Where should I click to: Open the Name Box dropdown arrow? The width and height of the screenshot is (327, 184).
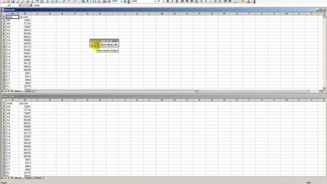pyautogui.click(x=20, y=5)
